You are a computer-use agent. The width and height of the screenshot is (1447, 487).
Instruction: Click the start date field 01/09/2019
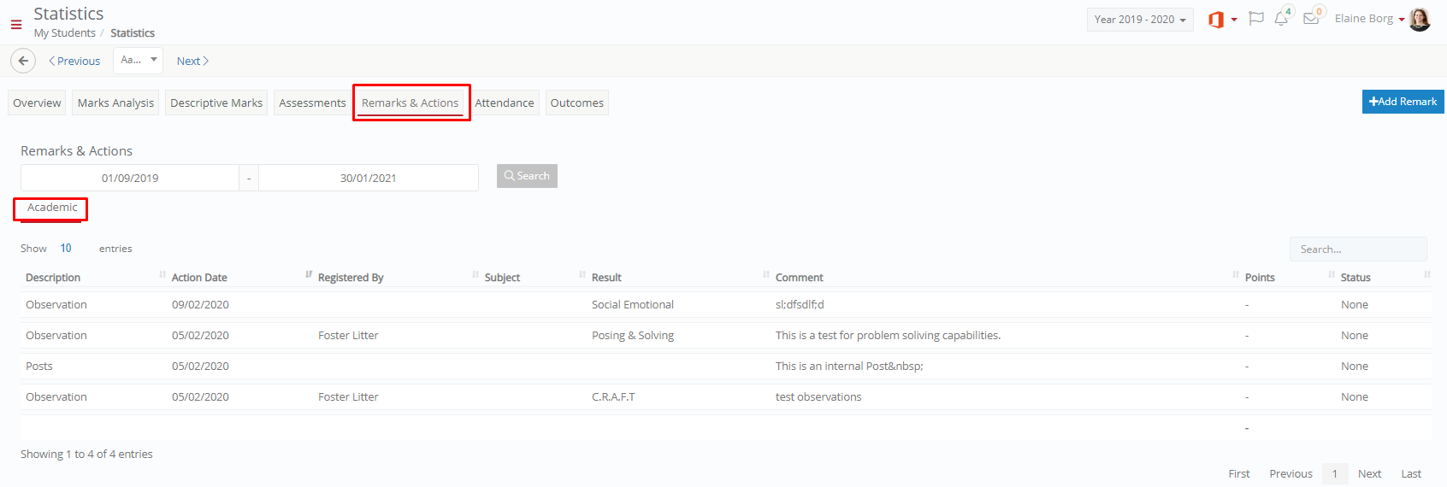coord(130,178)
